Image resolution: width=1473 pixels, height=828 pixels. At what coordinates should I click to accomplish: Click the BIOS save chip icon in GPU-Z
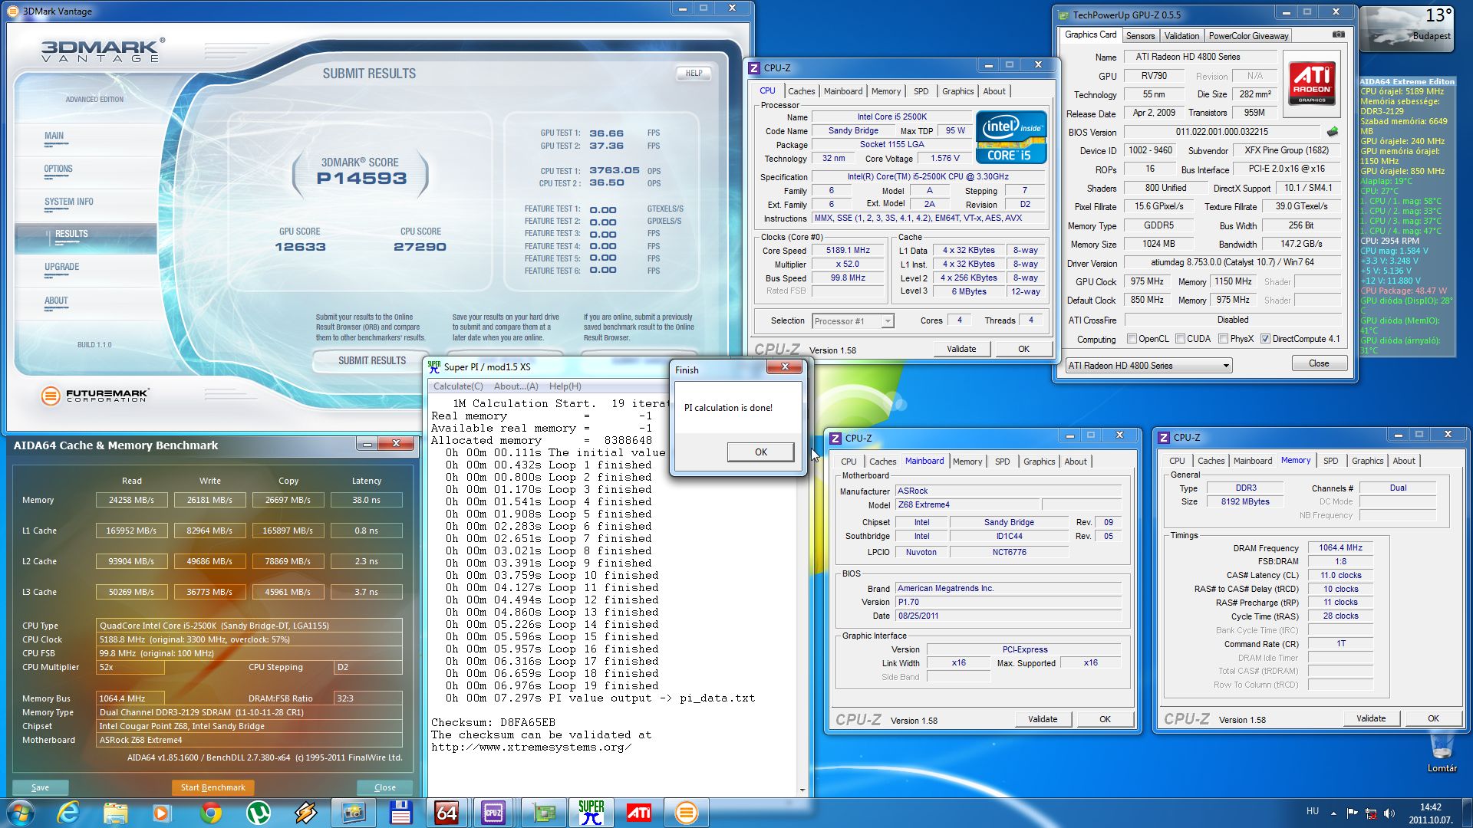click(1333, 132)
